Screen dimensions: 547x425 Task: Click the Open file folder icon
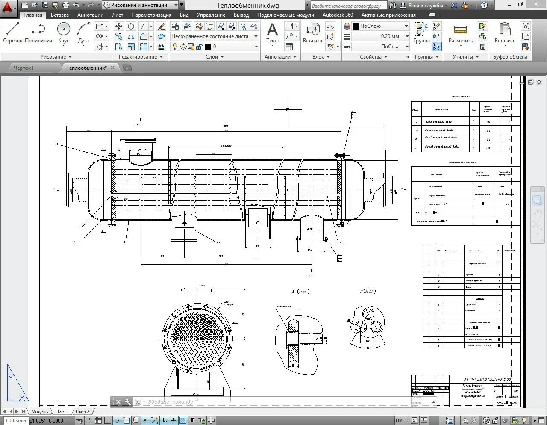click(35, 5)
